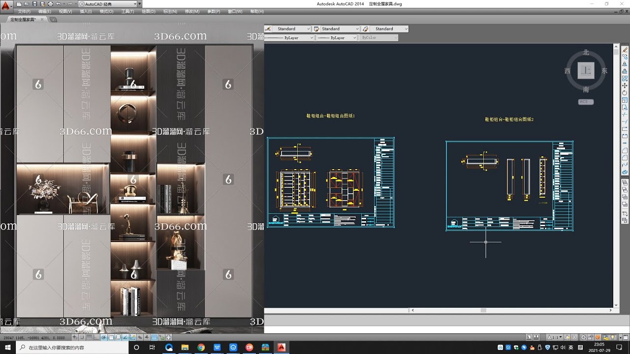Click the Save icon in quick access toolbar
The width and height of the screenshot is (630, 354).
click(x=34, y=4)
